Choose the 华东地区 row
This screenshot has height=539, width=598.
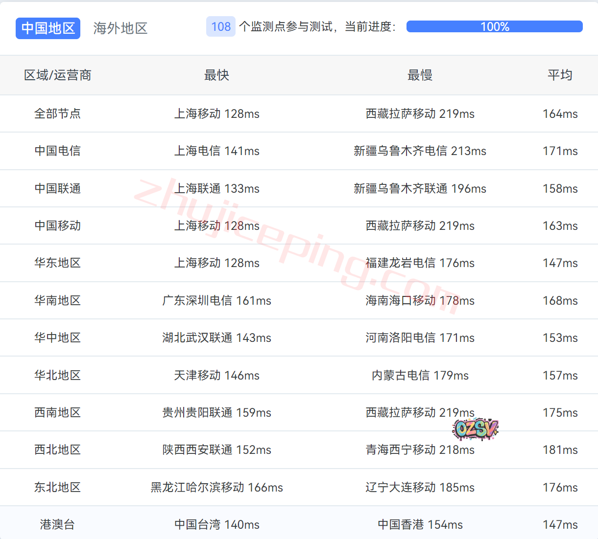(57, 263)
